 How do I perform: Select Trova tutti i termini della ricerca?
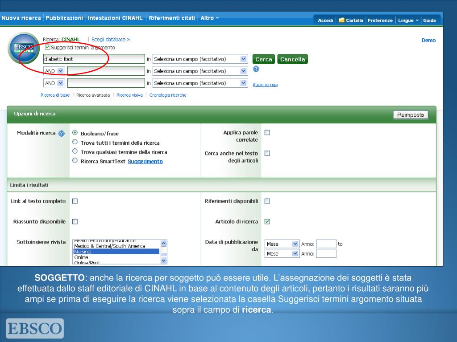pos(75,142)
